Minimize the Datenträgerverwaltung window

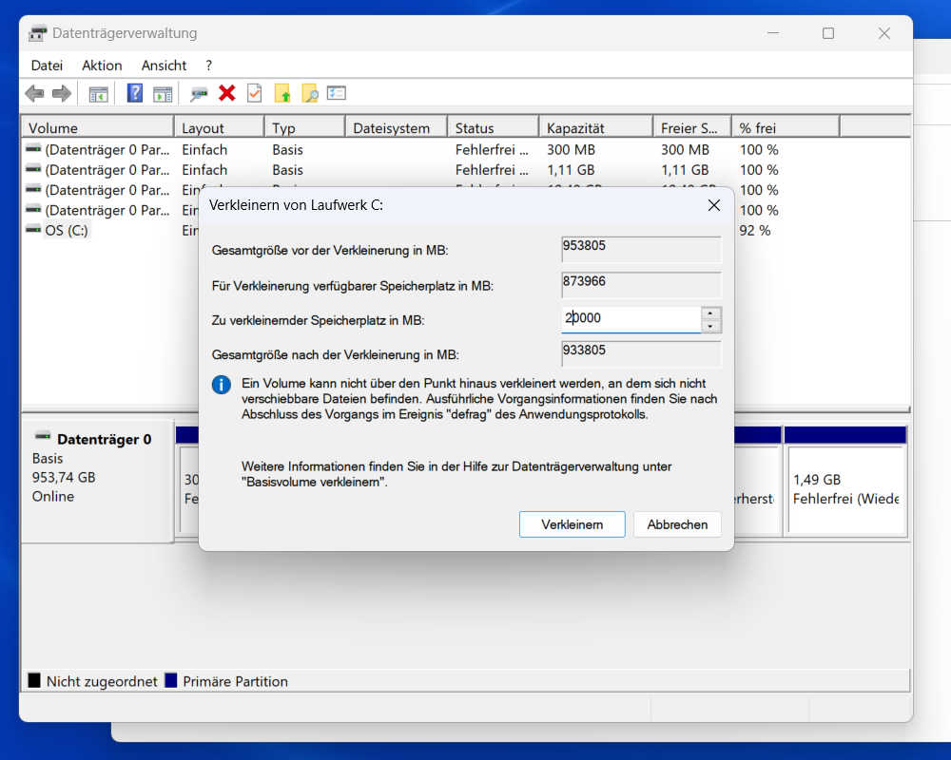point(772,33)
